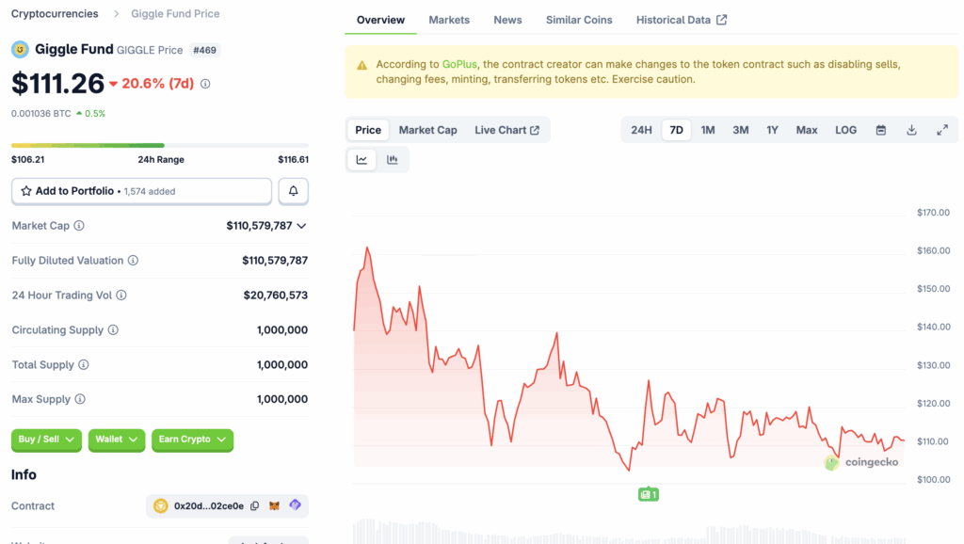964x544 pixels.
Task: Go to Cryptocurrencies breadcrumb link
Action: point(55,13)
